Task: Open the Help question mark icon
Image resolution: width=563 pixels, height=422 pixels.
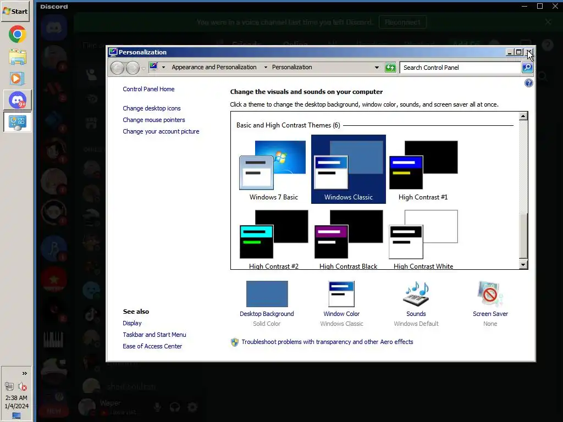Action: [x=528, y=84]
